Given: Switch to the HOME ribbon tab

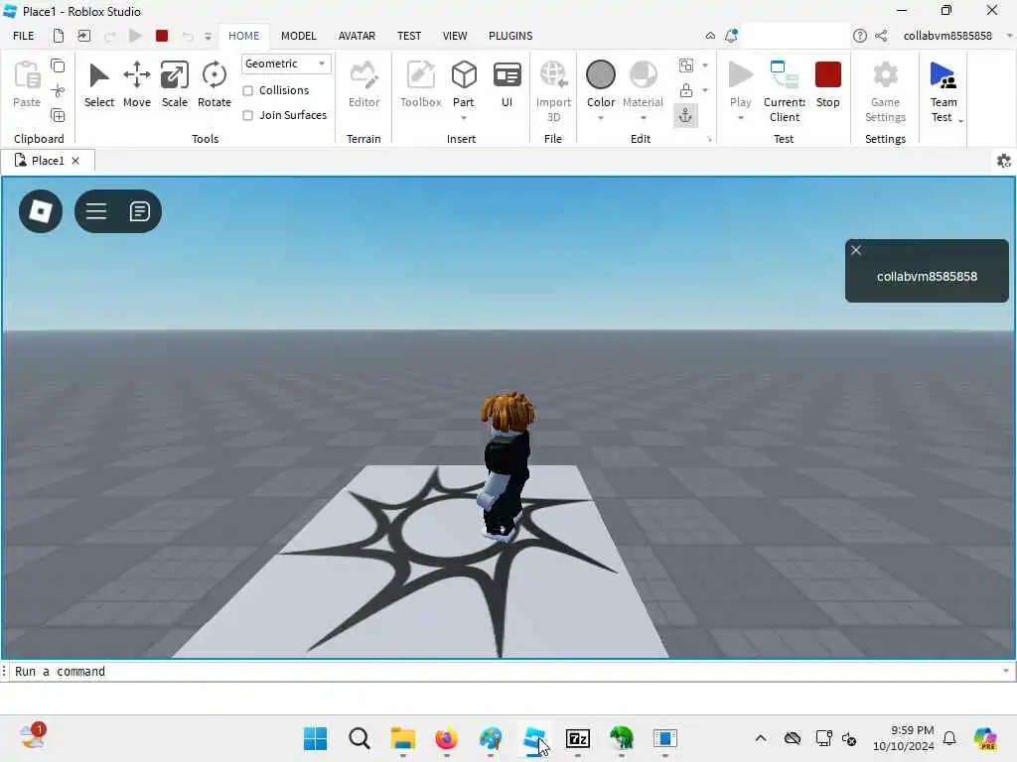Looking at the screenshot, I should 244,36.
